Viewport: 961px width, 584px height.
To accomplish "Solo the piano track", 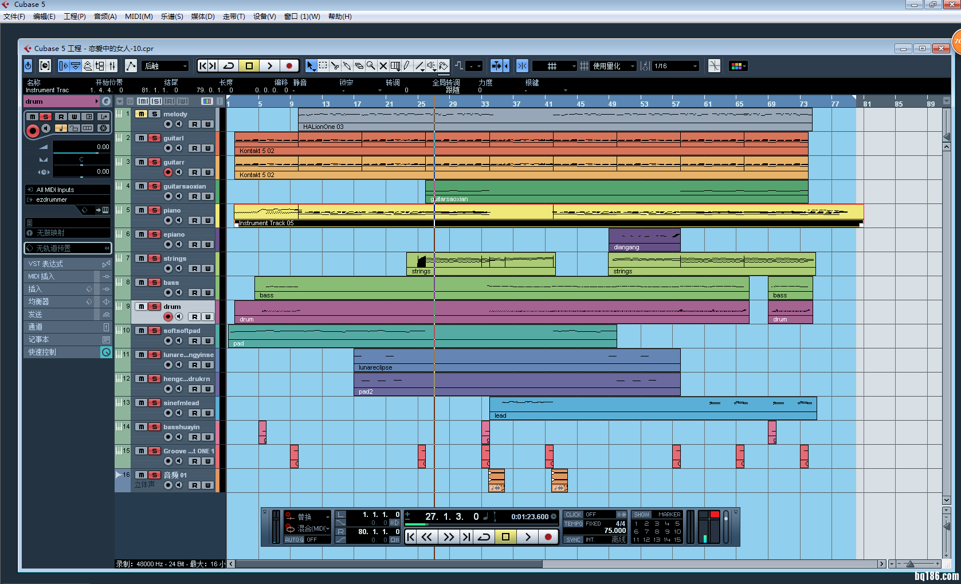I will [x=154, y=210].
